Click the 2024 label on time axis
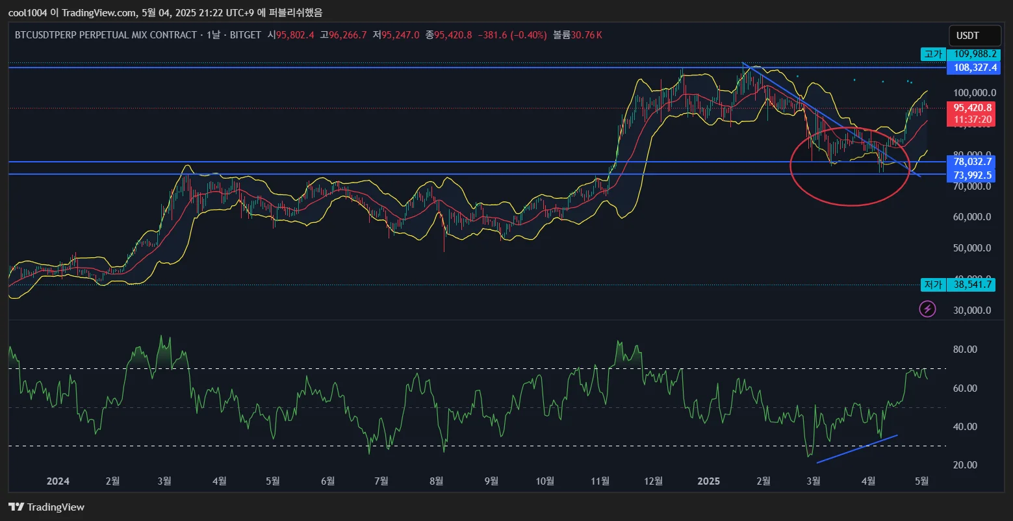 [x=58, y=481]
